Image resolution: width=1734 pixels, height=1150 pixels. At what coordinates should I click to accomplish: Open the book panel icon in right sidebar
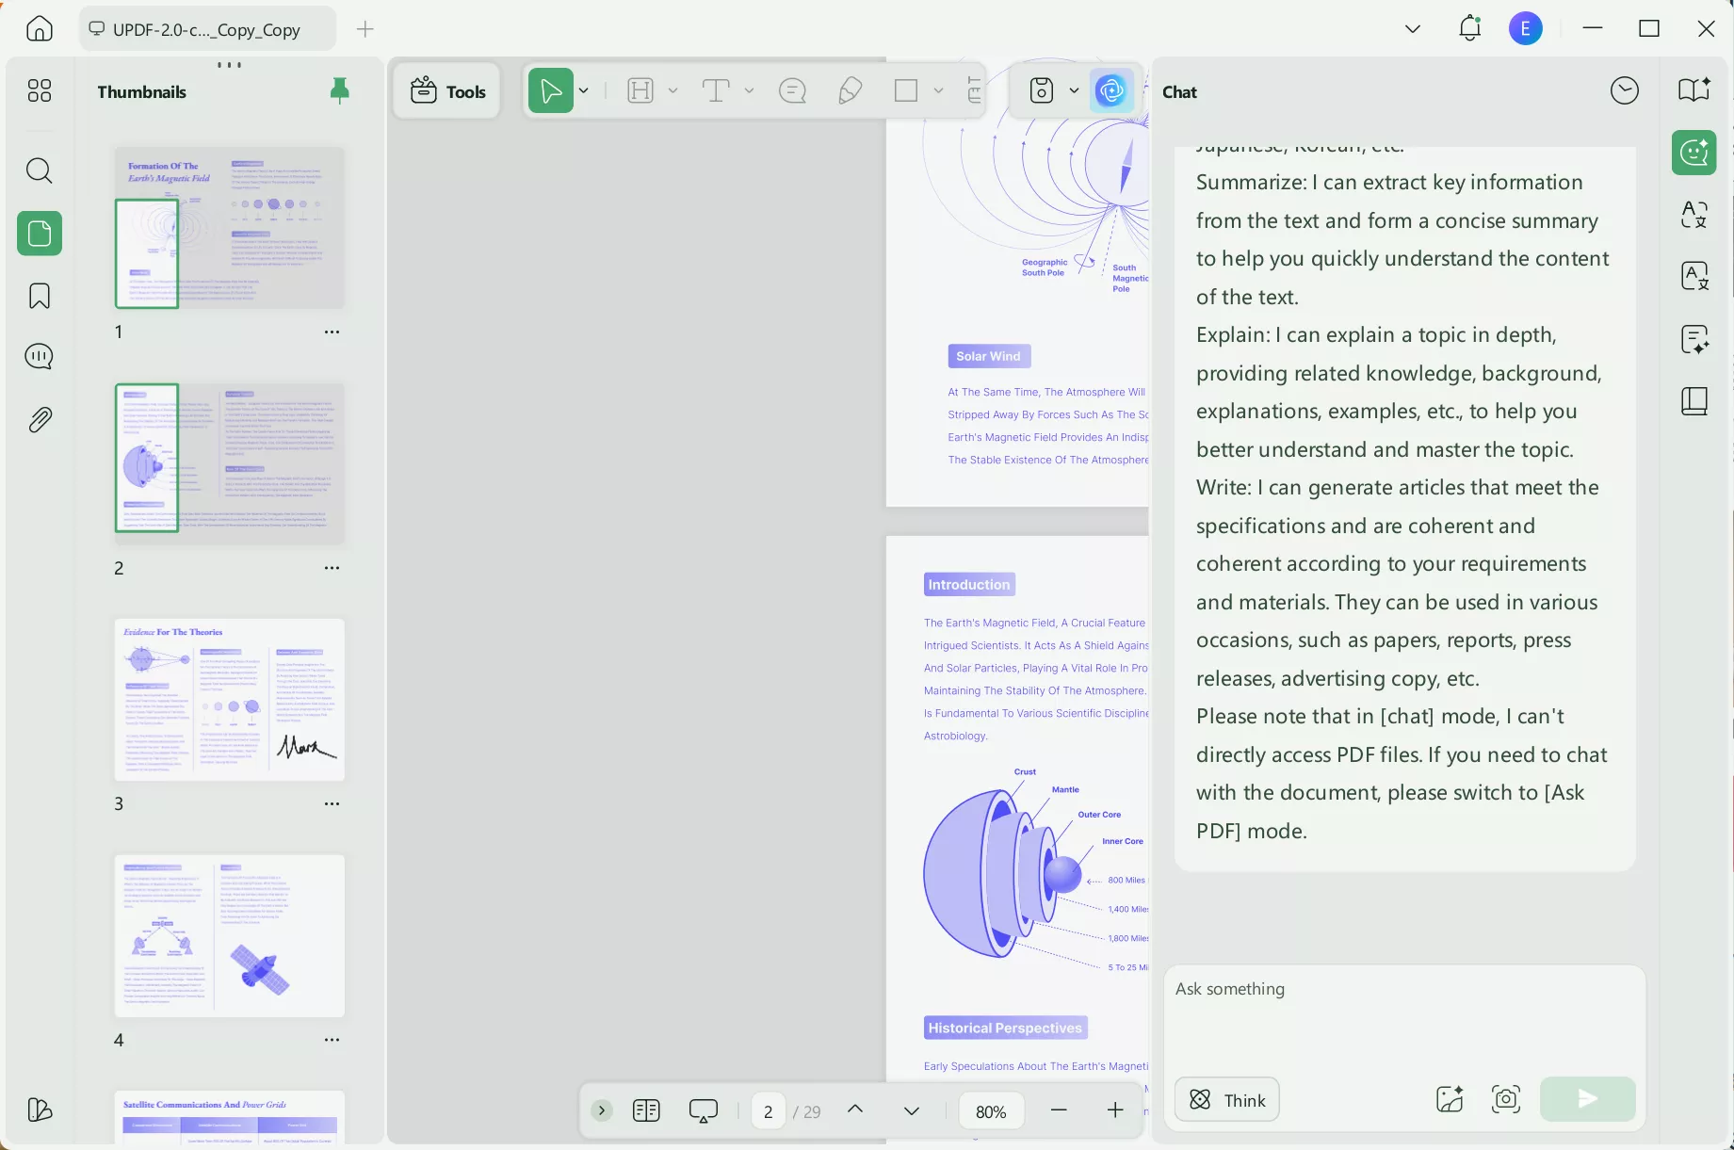[x=1694, y=401]
